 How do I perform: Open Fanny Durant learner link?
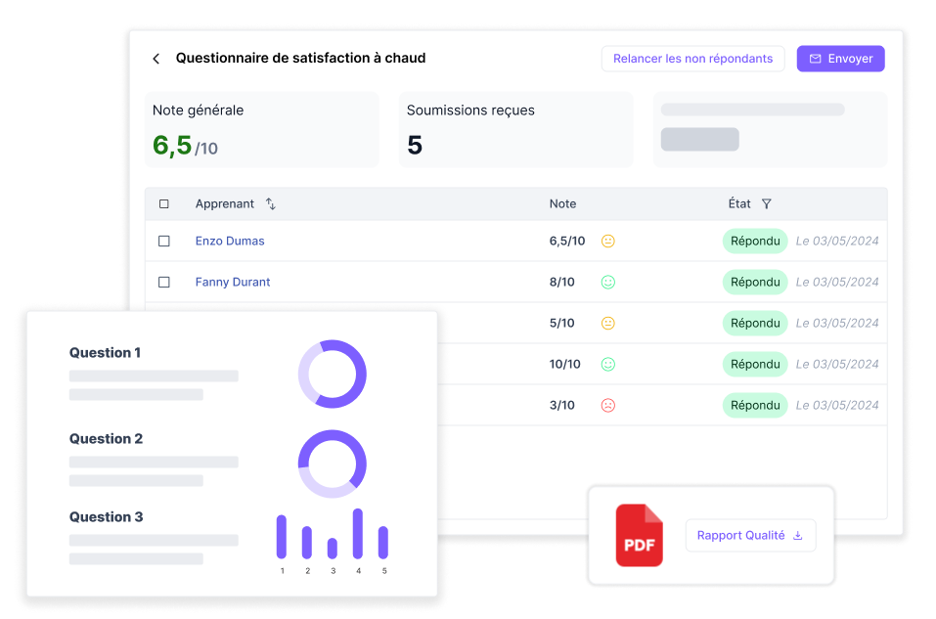point(233,283)
